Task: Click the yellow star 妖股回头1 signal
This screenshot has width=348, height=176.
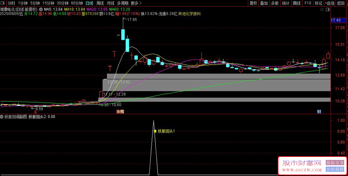Action: coord(155,131)
